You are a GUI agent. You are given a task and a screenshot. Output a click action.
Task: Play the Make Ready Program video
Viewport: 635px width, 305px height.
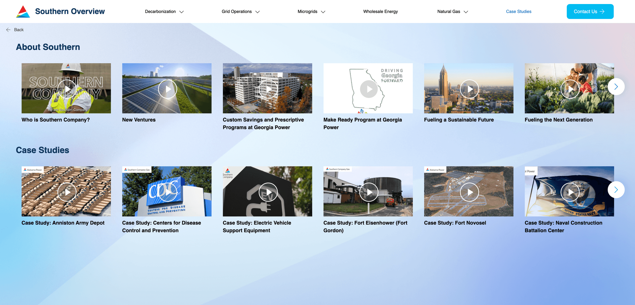(x=369, y=89)
